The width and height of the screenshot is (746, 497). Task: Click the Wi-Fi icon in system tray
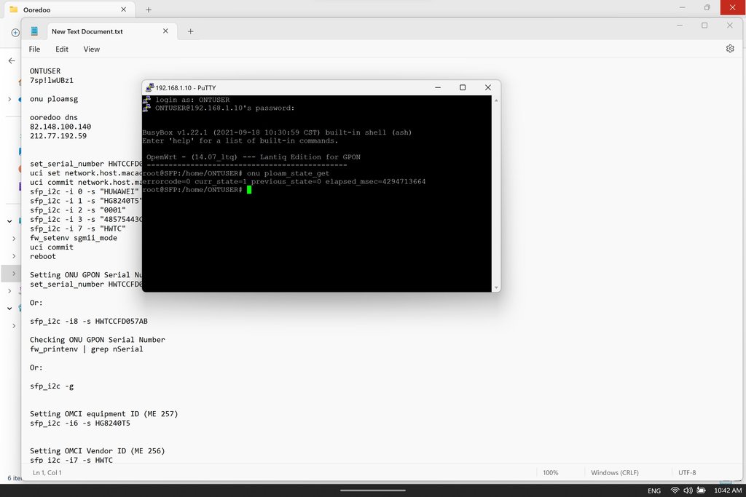click(675, 490)
